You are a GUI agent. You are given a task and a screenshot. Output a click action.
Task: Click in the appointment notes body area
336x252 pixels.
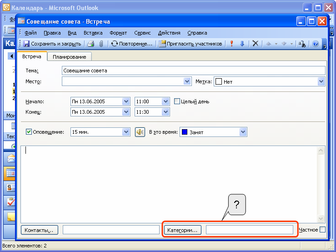pos(169,184)
